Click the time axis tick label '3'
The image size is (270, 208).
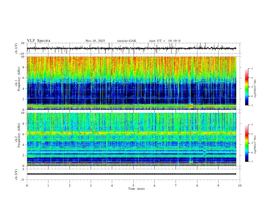point(91,186)
